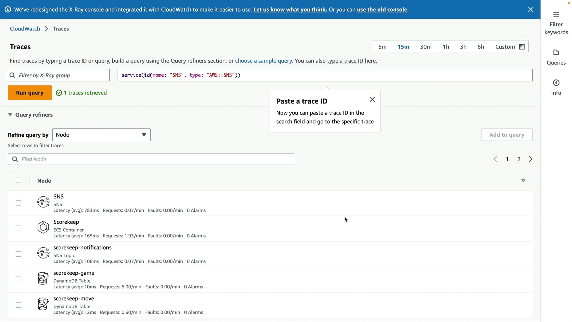Collapse the Query refiners section
The image size is (572, 322).
[10, 115]
